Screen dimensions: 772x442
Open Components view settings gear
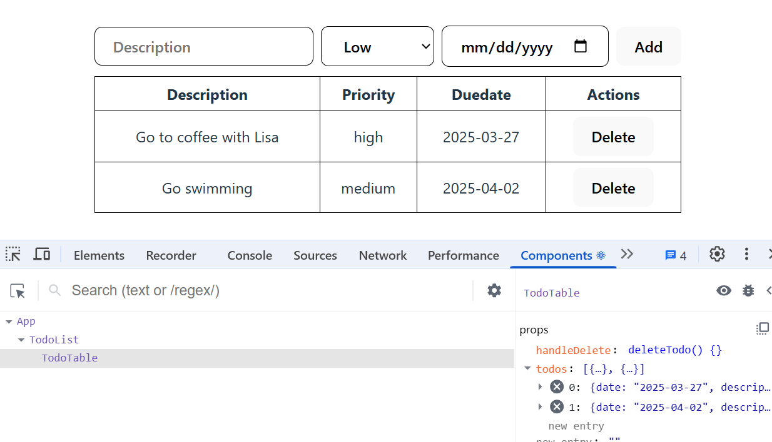click(x=494, y=290)
